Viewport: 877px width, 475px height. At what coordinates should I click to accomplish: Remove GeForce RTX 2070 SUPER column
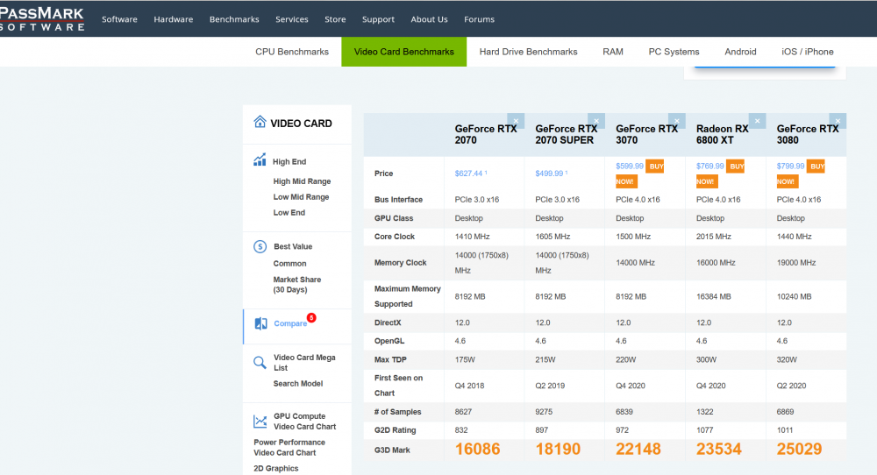point(596,121)
